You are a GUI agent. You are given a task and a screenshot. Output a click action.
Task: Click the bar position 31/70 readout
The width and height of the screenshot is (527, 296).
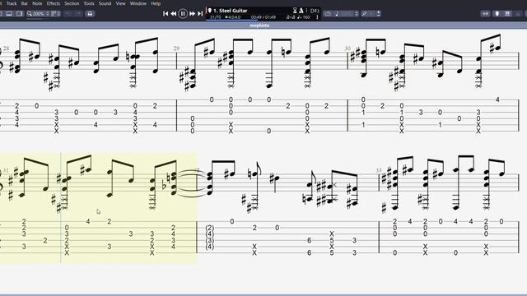tap(216, 16)
